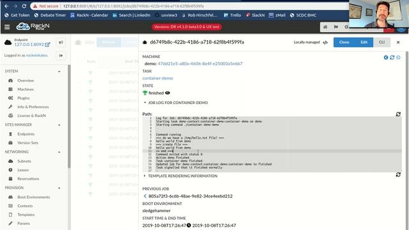409x230 pixels.
Task: Click the Reservations calendar icon
Action: coord(10,179)
